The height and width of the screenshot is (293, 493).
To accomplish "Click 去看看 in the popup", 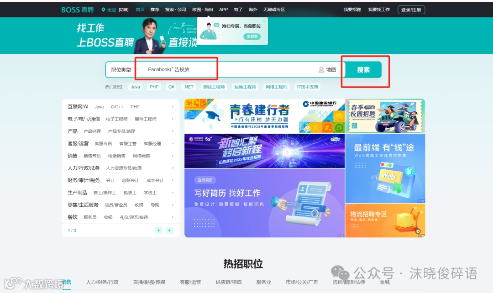I will [252, 37].
